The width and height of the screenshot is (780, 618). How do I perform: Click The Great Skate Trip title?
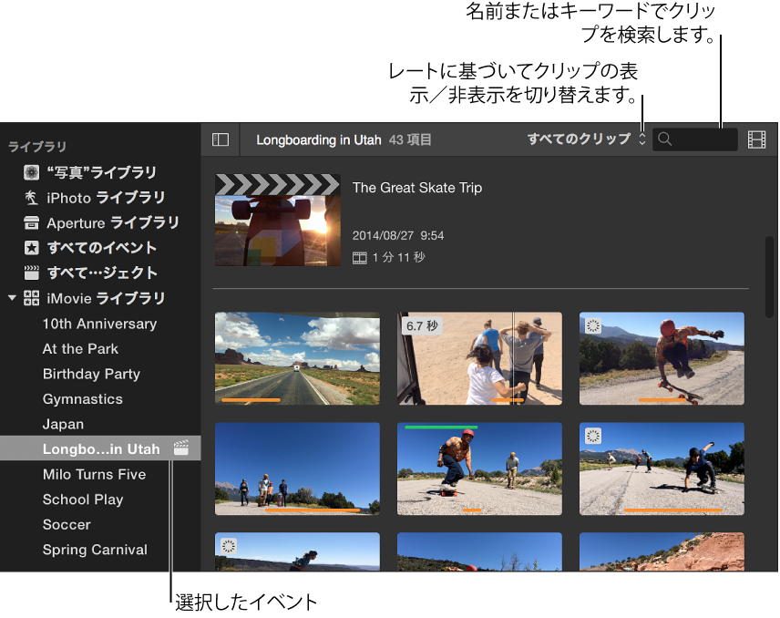pos(416,188)
